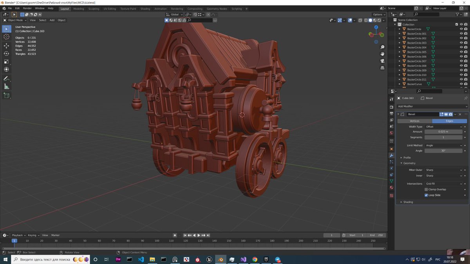Click the pin icon in properties header
Screen dimensions: 470x264
click(x=465, y=98)
